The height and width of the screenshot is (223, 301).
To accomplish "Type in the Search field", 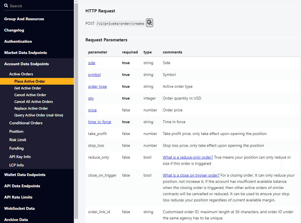I will (x=39, y=6).
